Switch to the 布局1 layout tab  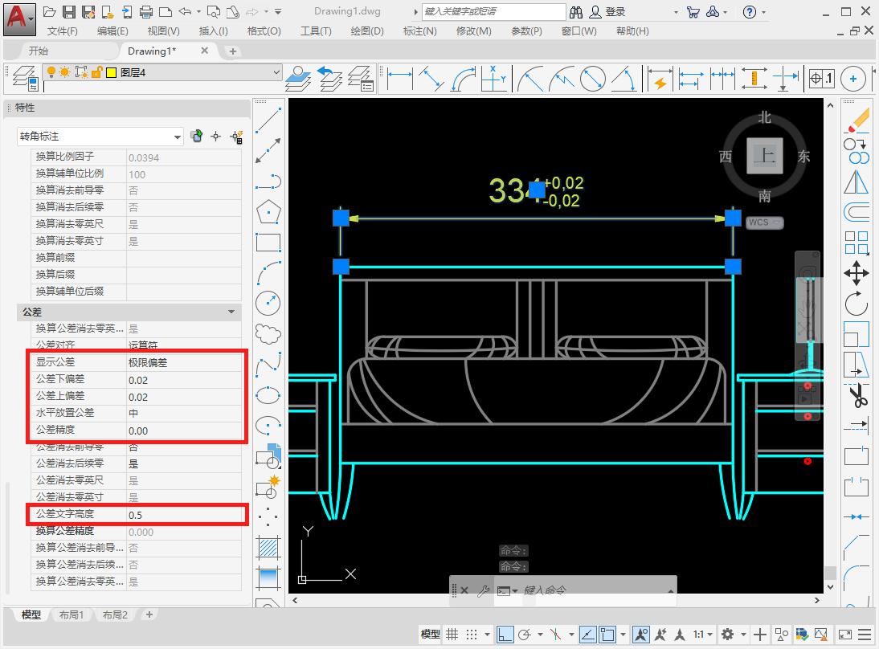[x=72, y=614]
